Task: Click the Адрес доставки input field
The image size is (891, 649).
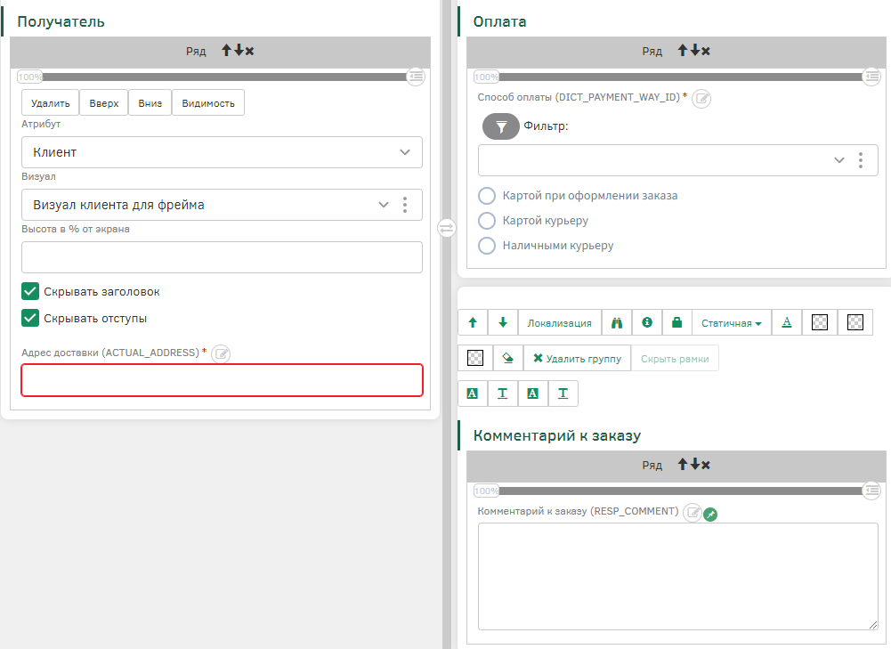Action: coord(222,380)
